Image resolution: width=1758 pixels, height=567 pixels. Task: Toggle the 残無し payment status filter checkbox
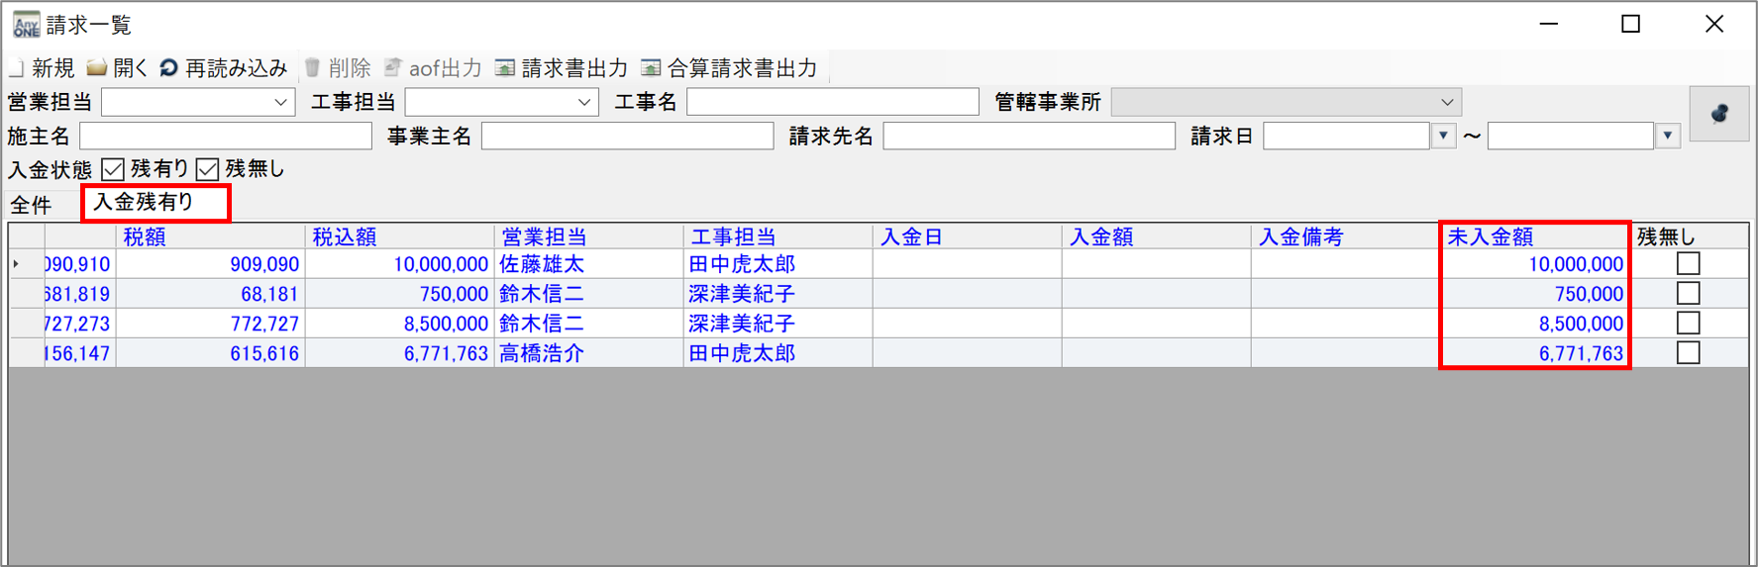coord(207,169)
